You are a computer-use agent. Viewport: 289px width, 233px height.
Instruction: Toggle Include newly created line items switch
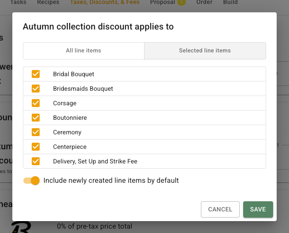pos(32,181)
